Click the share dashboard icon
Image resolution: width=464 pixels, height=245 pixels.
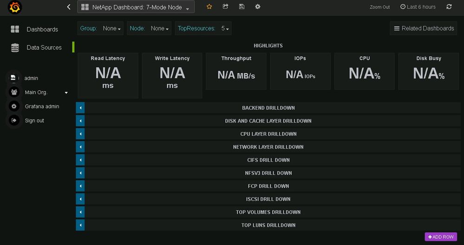[x=226, y=7]
